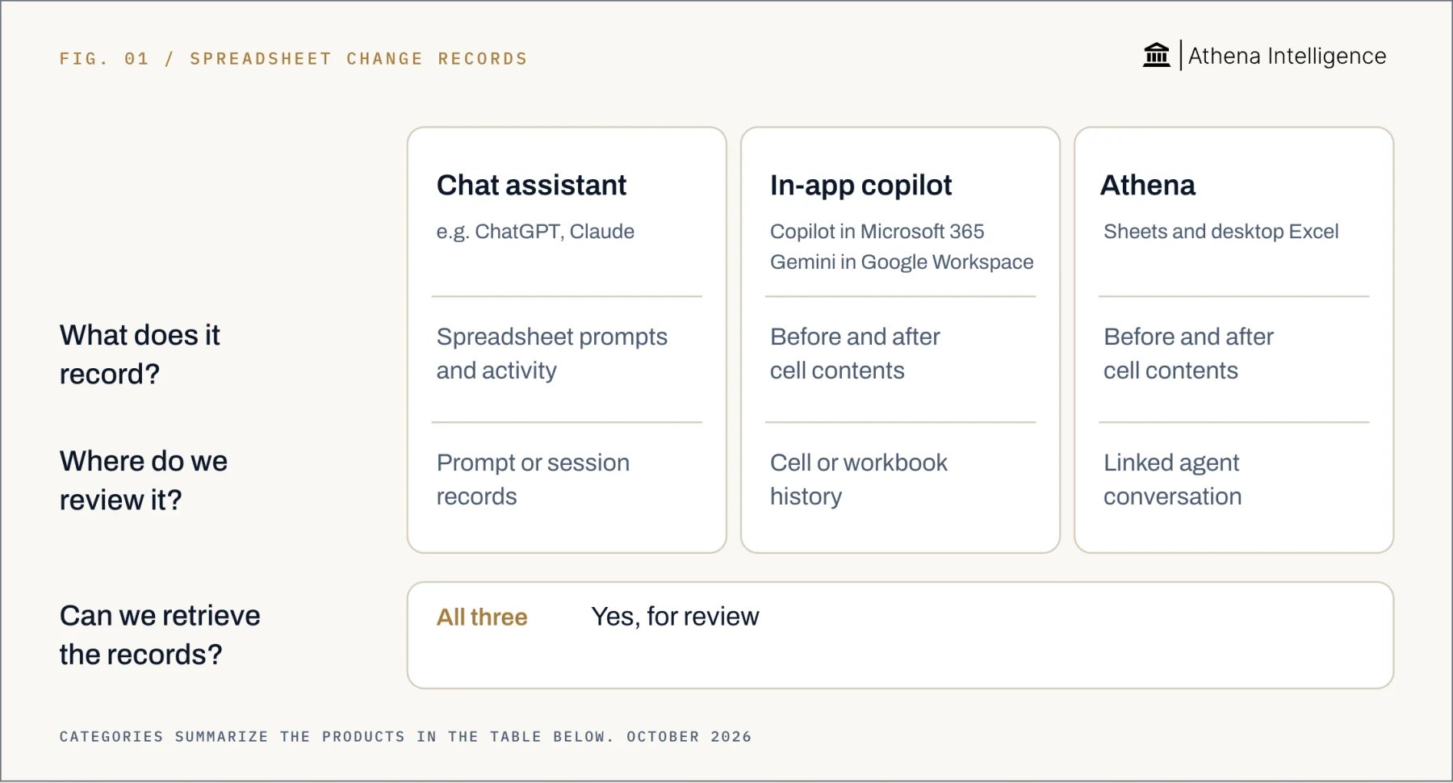Click 'Gemini in Google Workspace' line

[x=902, y=262]
